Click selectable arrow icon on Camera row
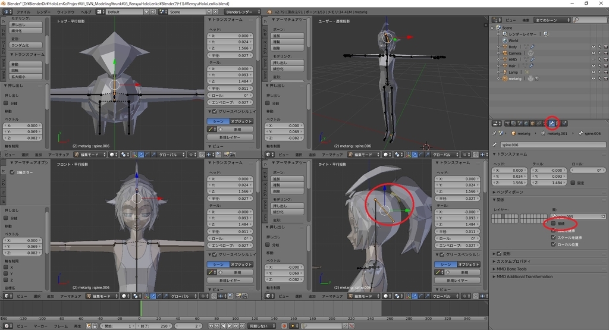609x330 pixels. pos(599,53)
